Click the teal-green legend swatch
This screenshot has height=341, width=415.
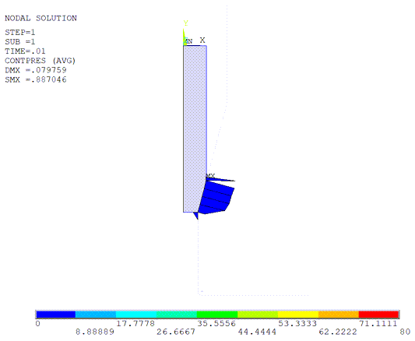177,315
